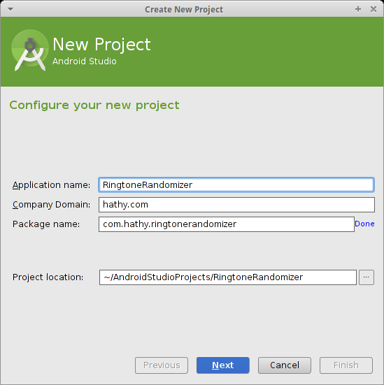Proceed with the Next button
This screenshot has height=385, width=384.
[223, 365]
